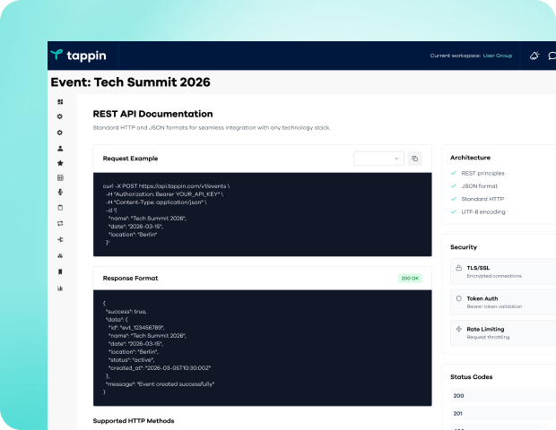
Task: Click the chat bubble icon in header
Action: point(552,56)
